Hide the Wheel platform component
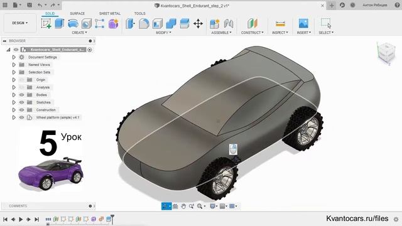Image resolution: width=402 pixels, height=226 pixels. [x=22, y=117]
